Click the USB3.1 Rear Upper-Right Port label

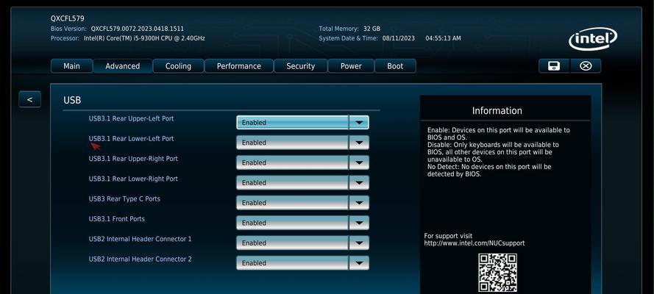[133, 159]
